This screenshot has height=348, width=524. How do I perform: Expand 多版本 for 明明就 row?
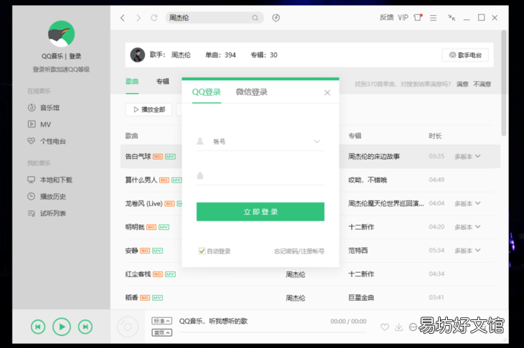click(467, 227)
